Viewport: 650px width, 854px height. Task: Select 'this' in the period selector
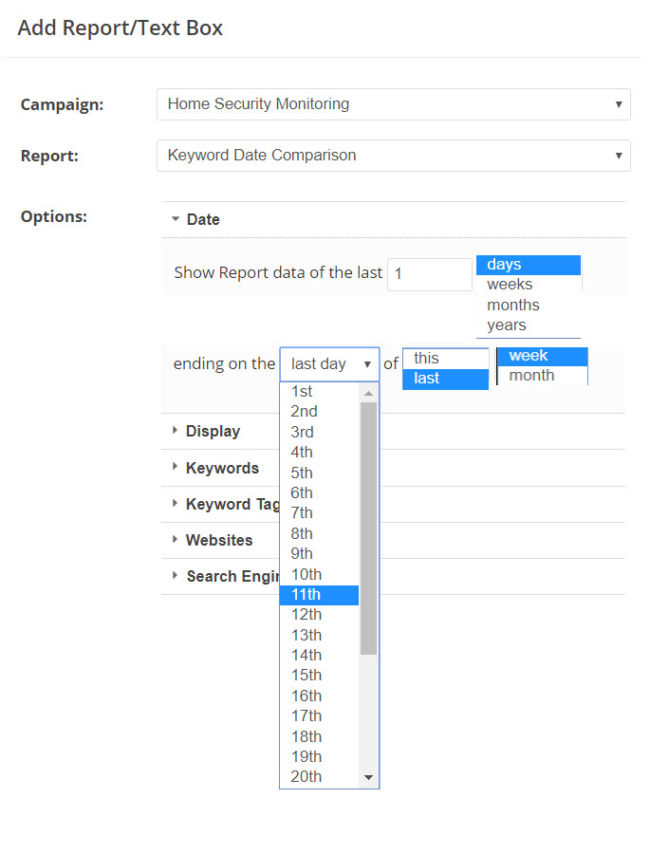[427, 358]
